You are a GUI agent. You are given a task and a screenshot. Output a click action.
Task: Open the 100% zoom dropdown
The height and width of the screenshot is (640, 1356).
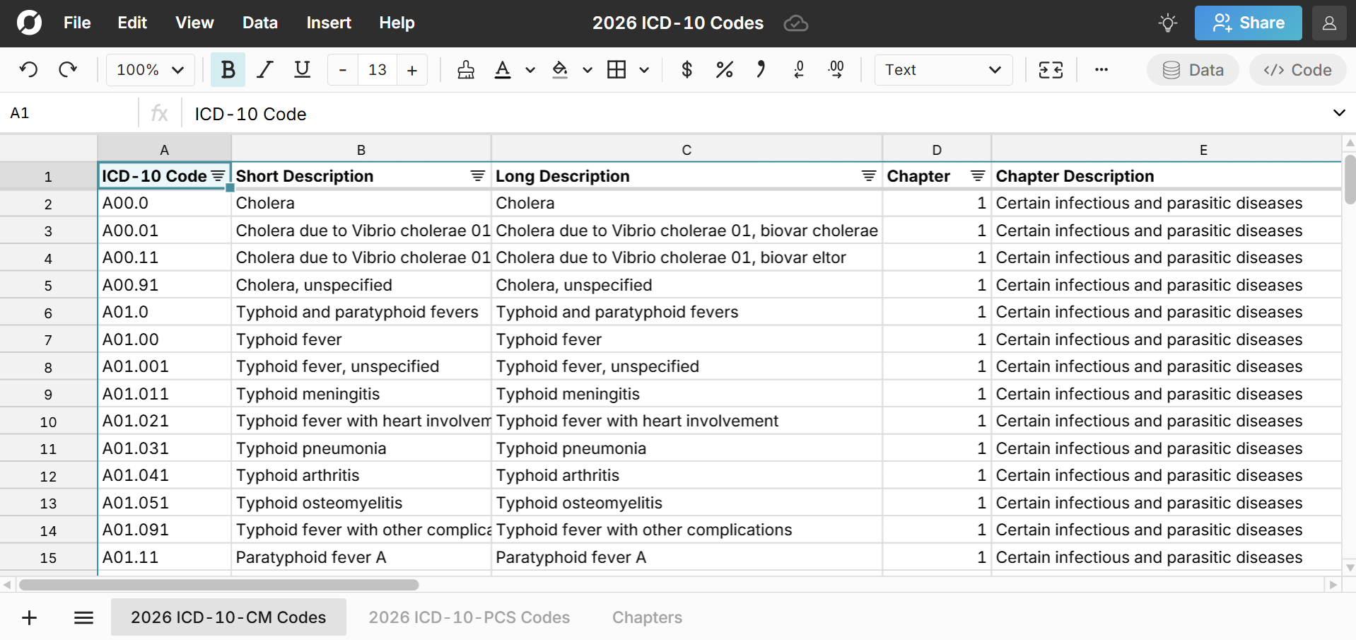click(x=150, y=69)
